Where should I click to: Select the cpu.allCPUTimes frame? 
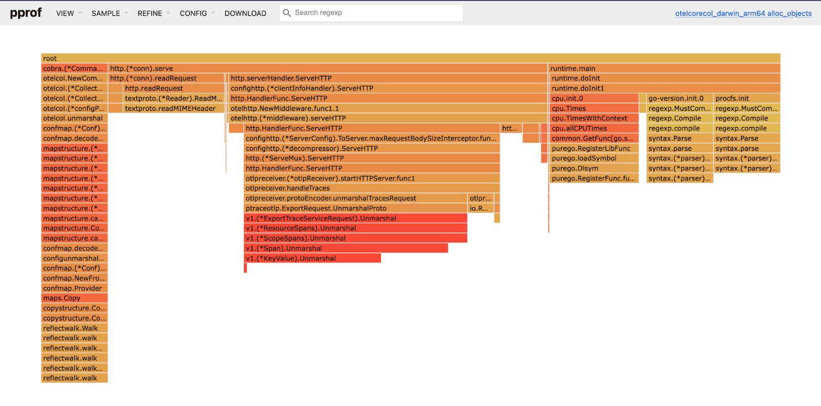[x=594, y=128]
